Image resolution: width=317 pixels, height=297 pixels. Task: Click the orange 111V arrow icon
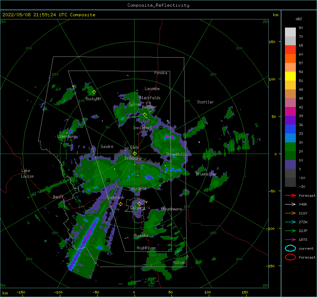coord(290,213)
